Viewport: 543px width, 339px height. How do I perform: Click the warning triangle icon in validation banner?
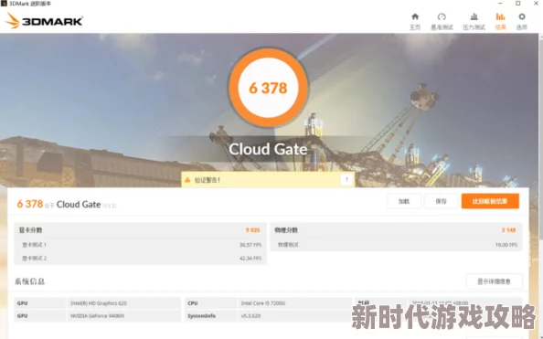point(187,180)
